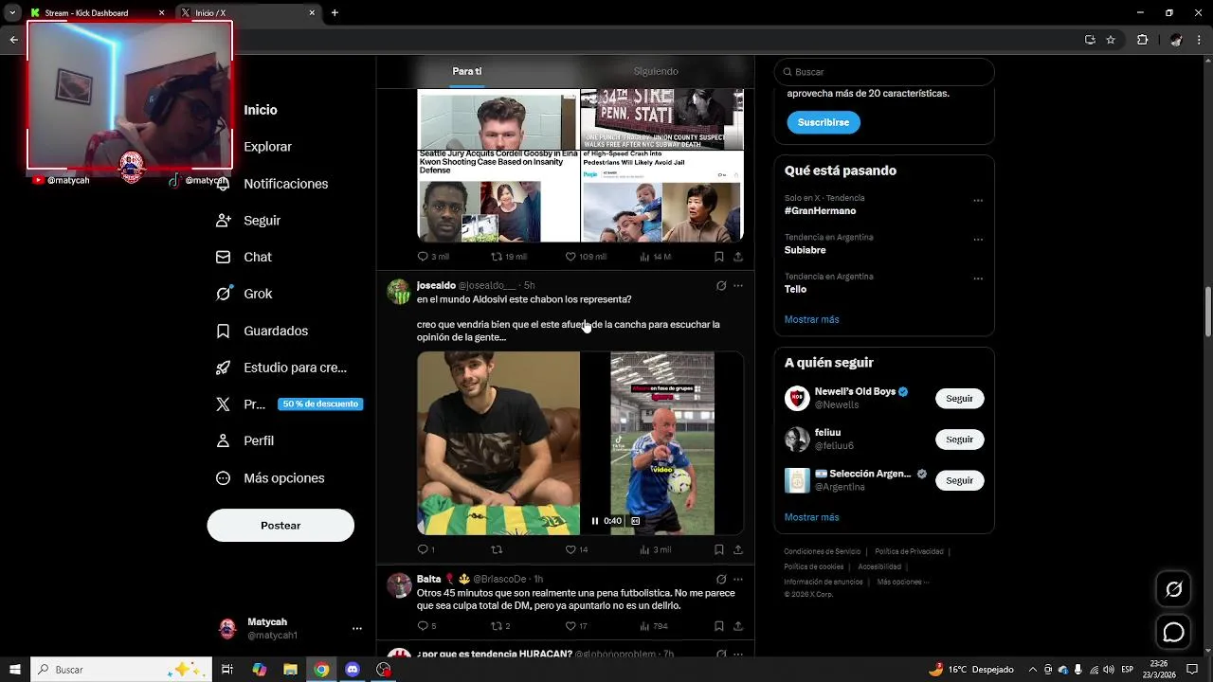Open Grok from sidebar
The height and width of the screenshot is (682, 1213).
point(244,294)
